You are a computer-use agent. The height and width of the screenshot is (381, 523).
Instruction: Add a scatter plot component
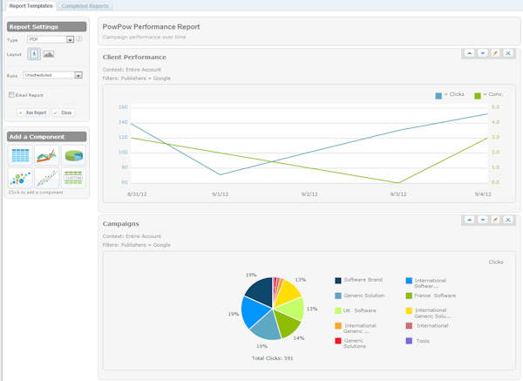[47, 178]
